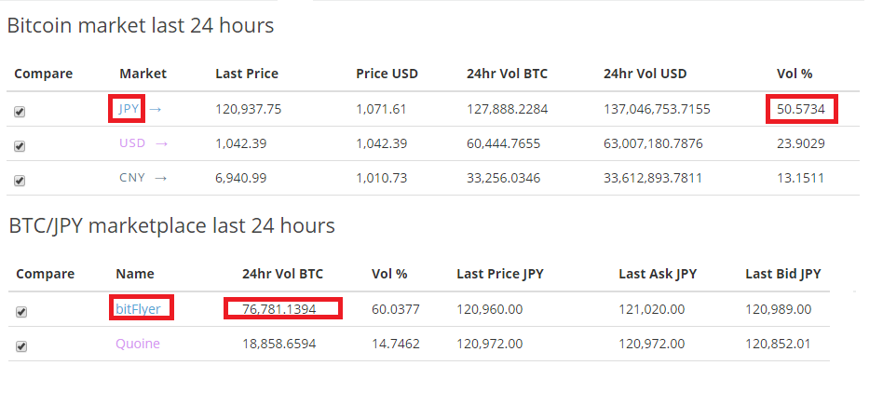Sort by the 24hr Vol USD header
This screenshot has height=406, width=883.
tap(645, 74)
